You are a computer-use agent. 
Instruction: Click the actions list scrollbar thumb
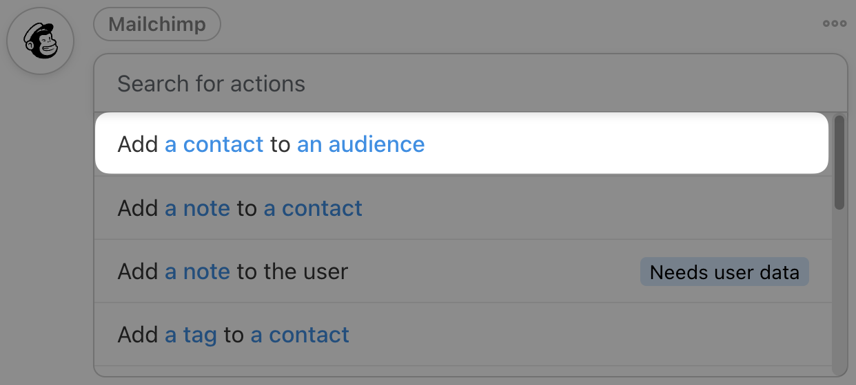pyautogui.click(x=839, y=162)
